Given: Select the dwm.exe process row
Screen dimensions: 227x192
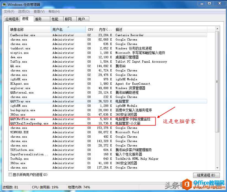Looking at the screenshot, I should tap(108, 57).
